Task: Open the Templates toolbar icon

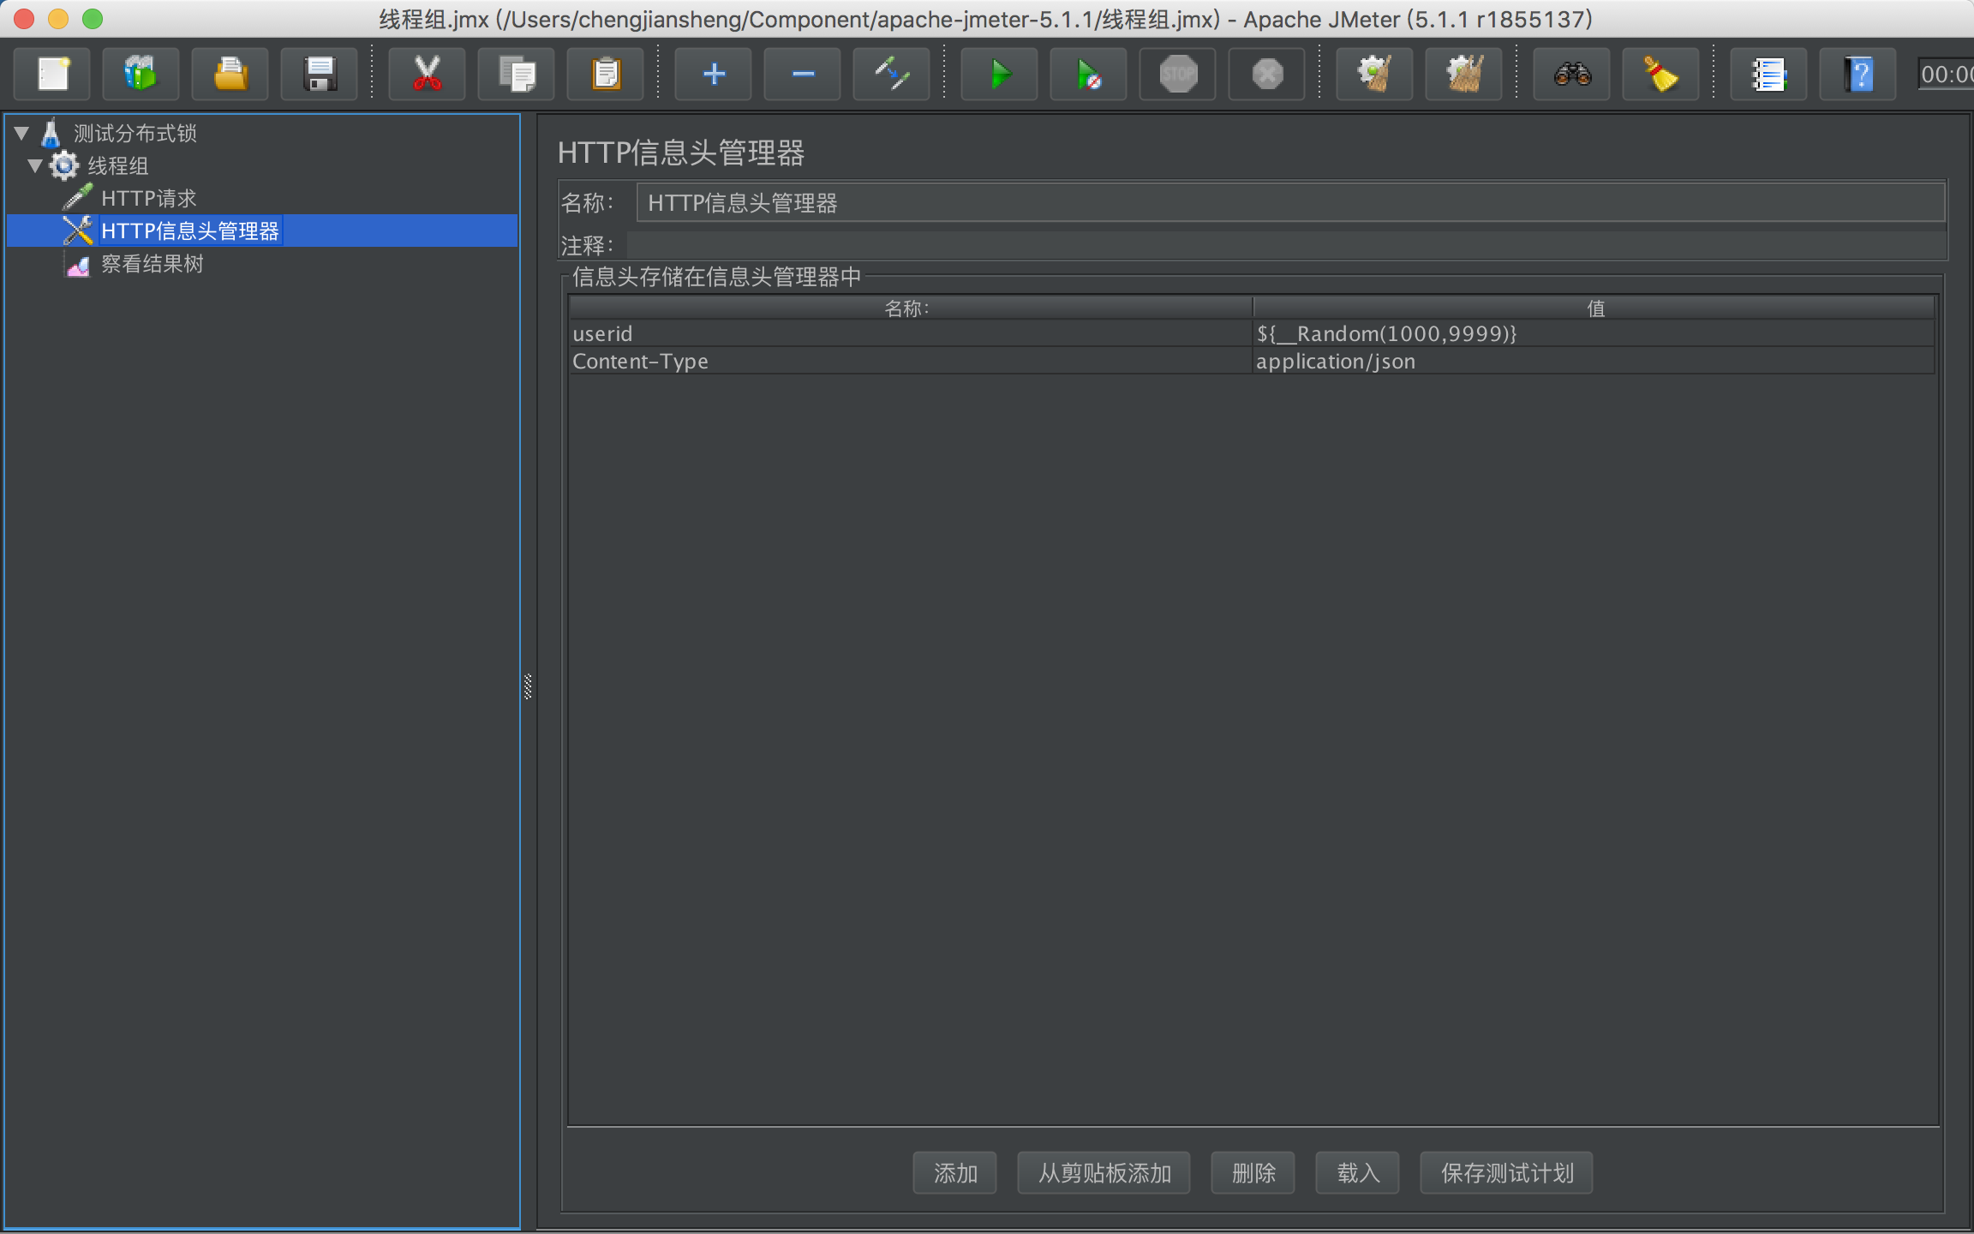Action: (x=141, y=75)
